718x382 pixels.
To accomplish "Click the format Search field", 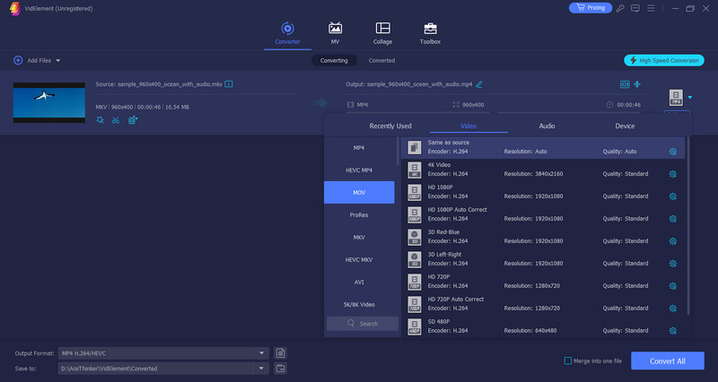I will pos(363,324).
